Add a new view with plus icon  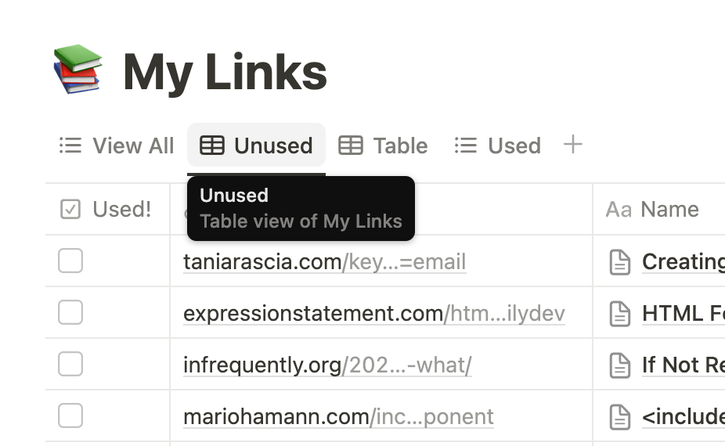[x=573, y=145]
